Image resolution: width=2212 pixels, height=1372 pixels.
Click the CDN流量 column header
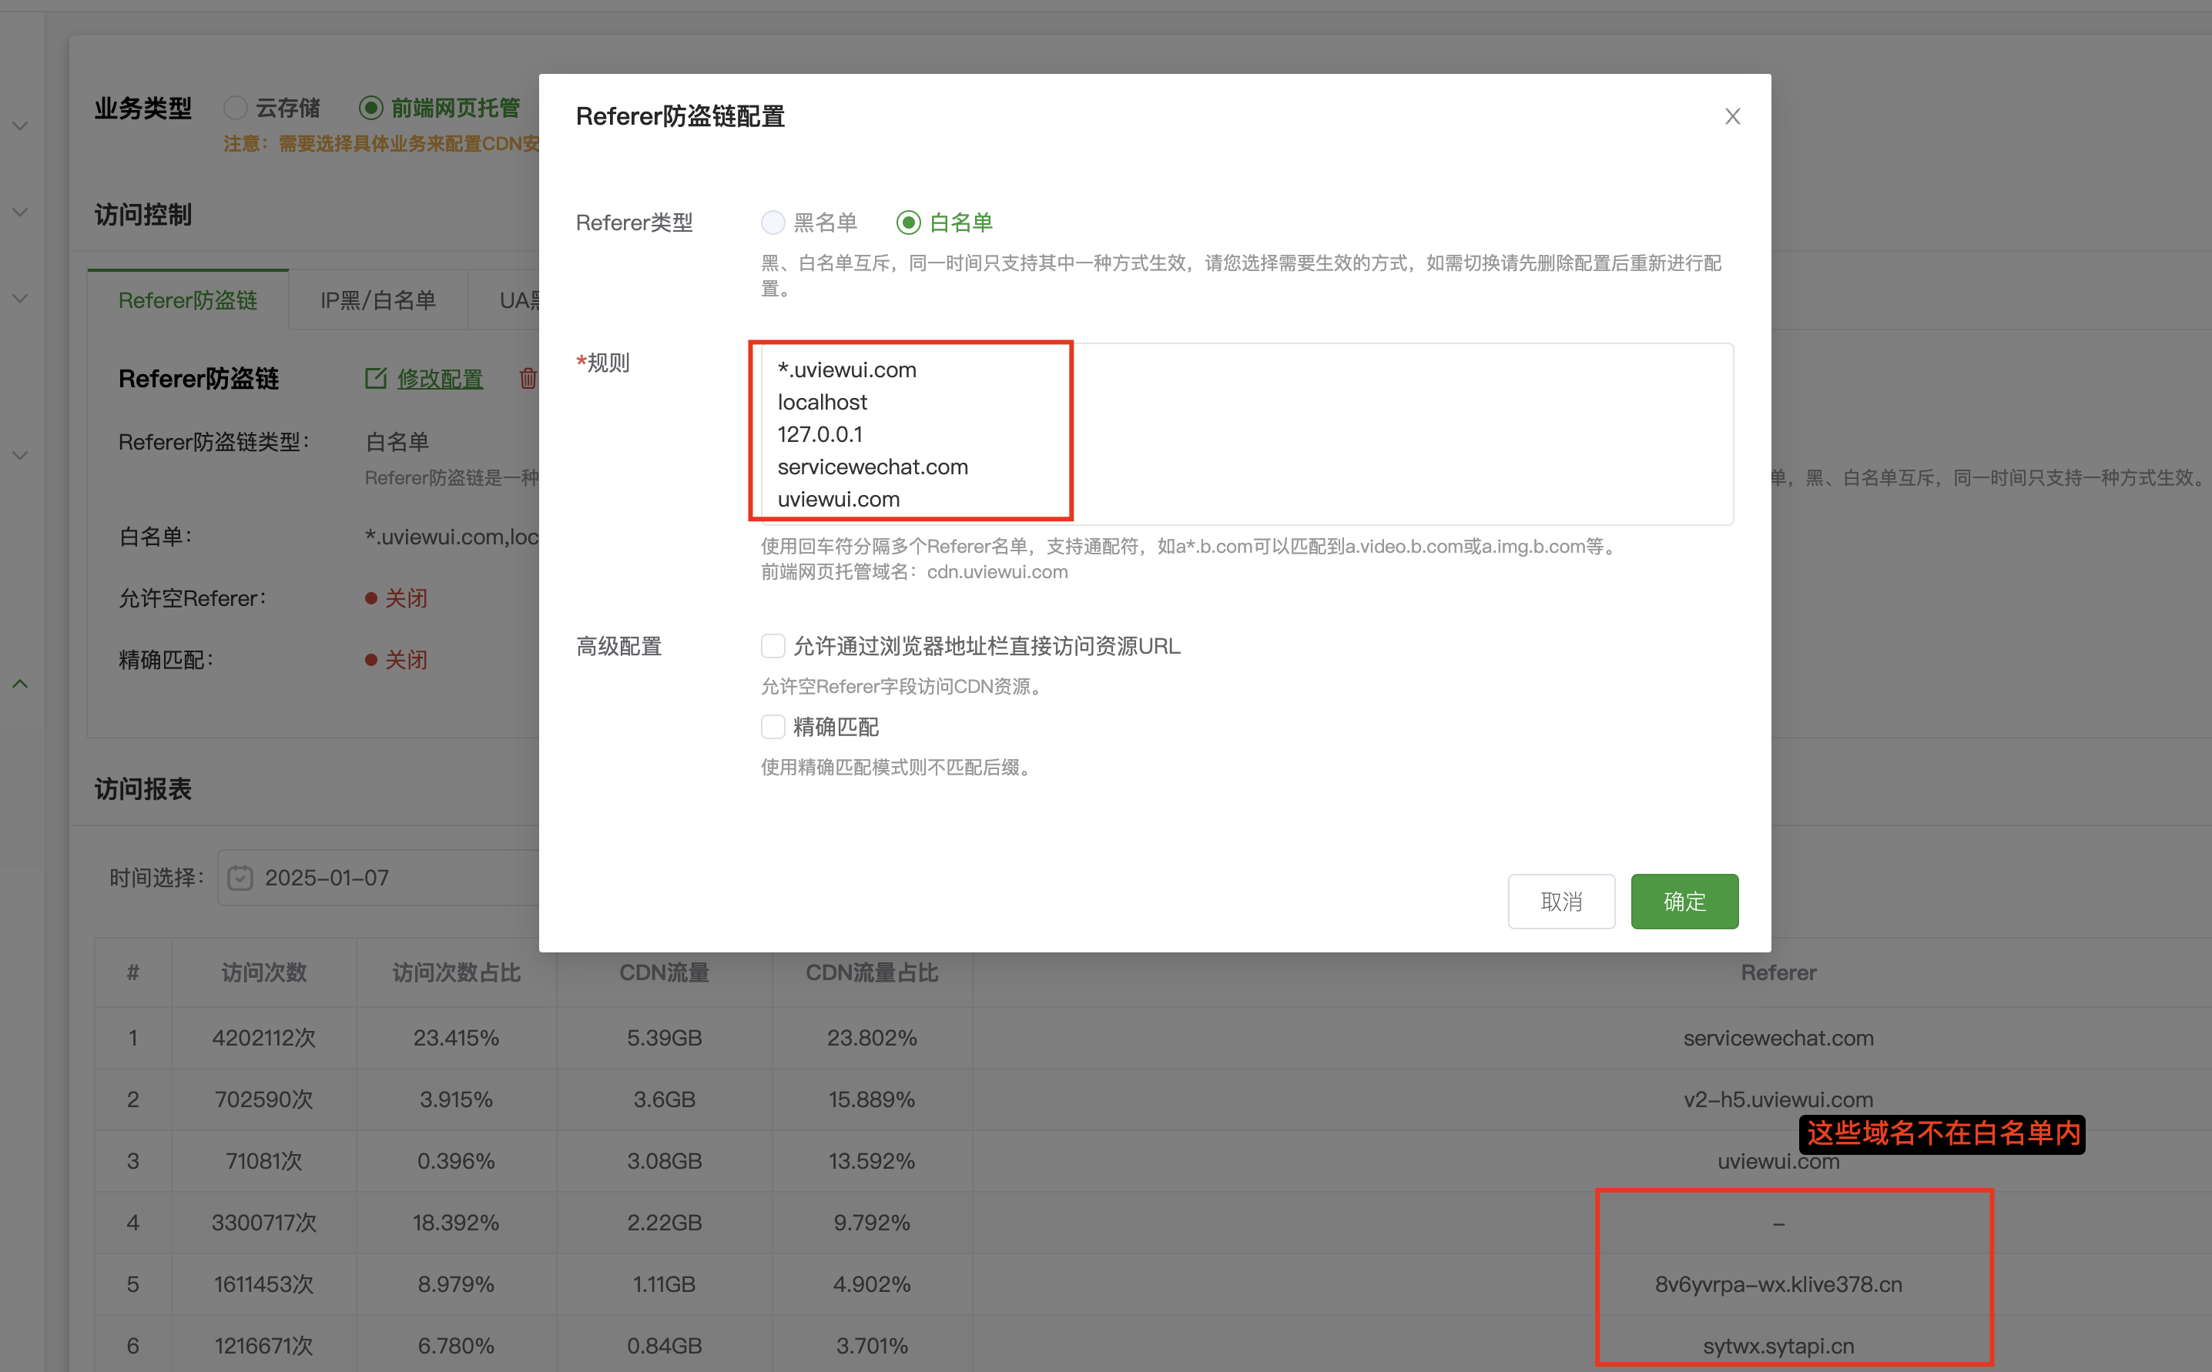[x=665, y=972]
